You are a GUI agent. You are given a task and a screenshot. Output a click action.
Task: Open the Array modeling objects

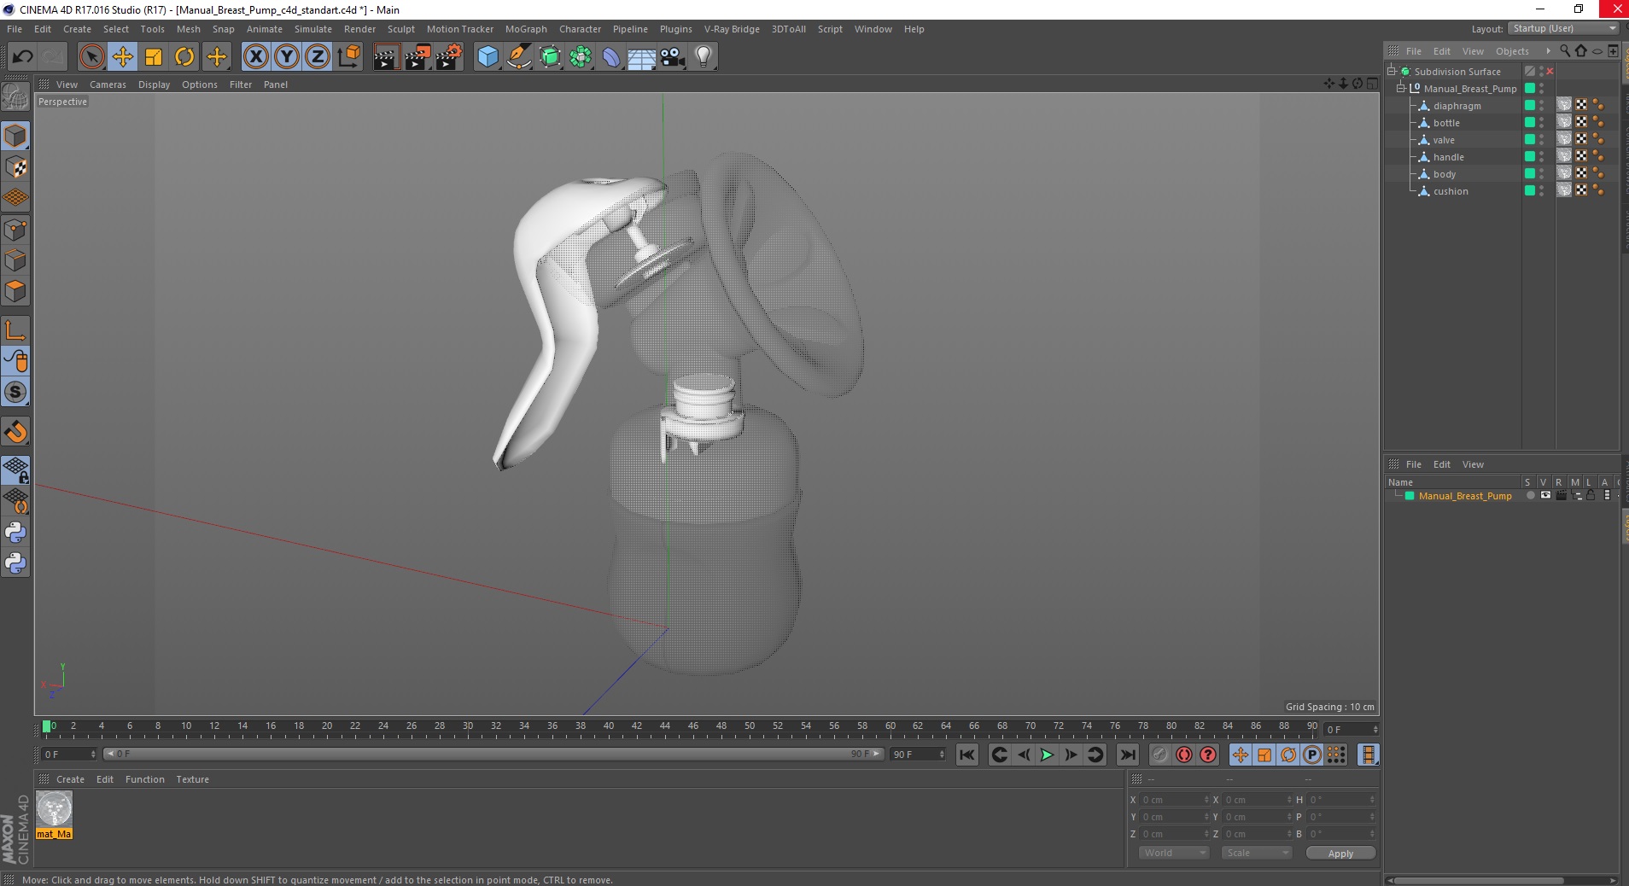coord(581,57)
